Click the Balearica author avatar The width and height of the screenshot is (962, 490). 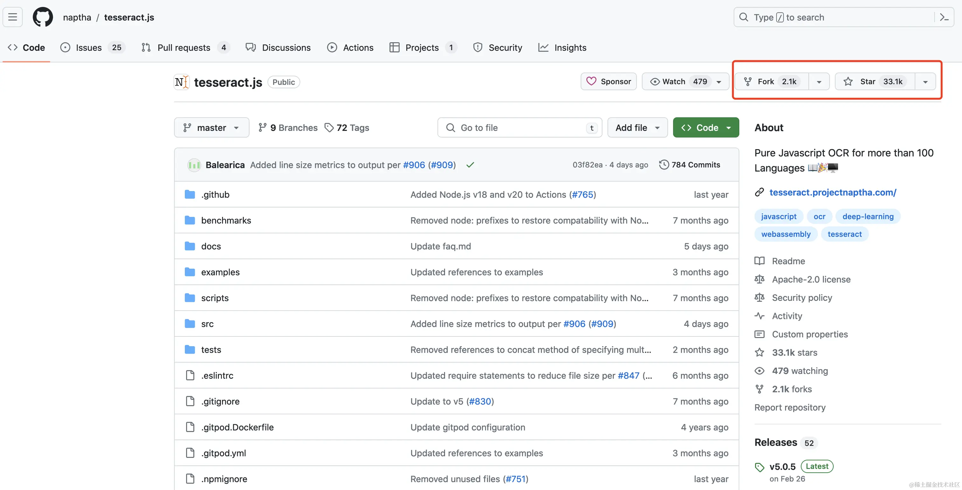(x=194, y=165)
